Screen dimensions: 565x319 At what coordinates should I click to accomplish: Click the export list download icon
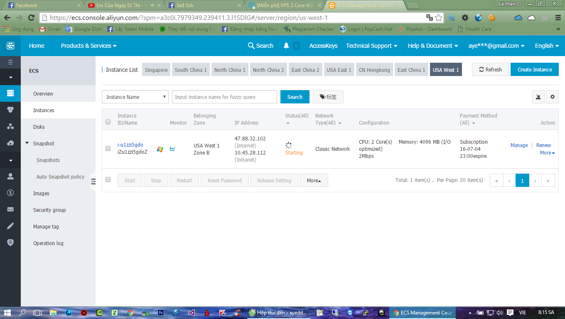[x=538, y=97]
